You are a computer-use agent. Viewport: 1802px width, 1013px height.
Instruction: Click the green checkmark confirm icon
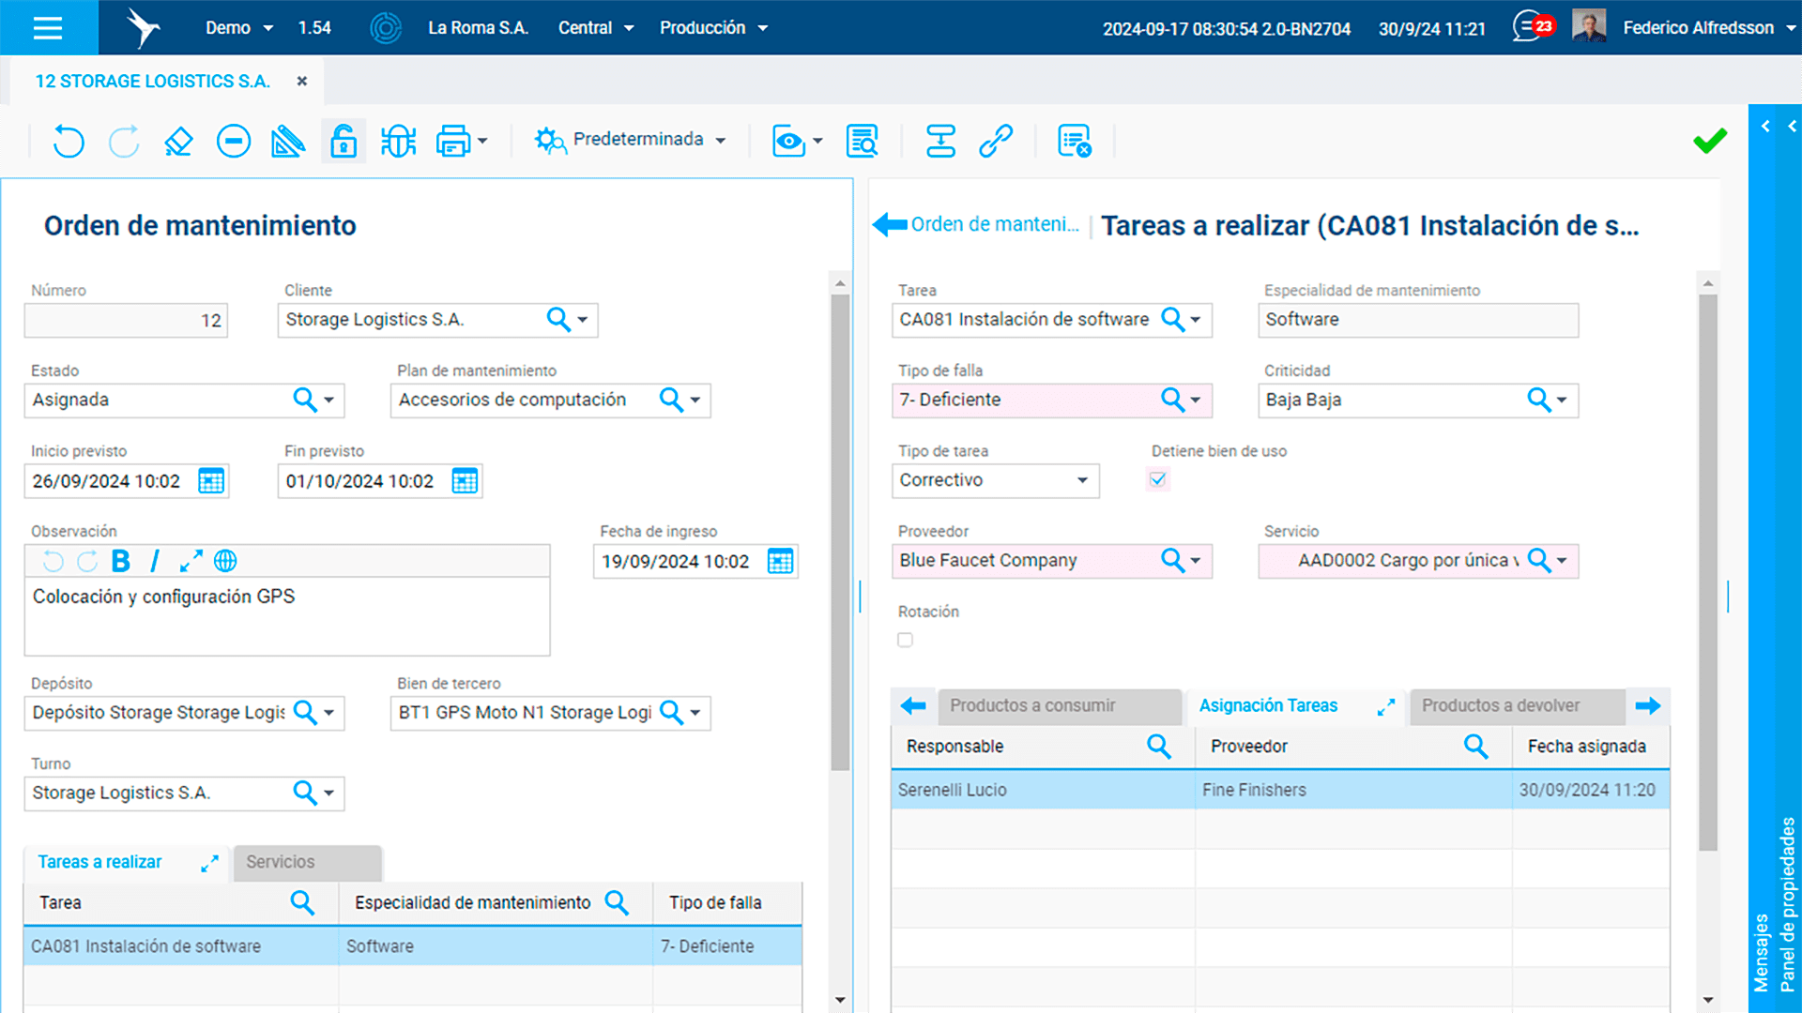click(x=1709, y=142)
